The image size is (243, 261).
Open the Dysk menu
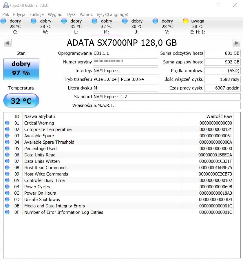(x=71, y=14)
